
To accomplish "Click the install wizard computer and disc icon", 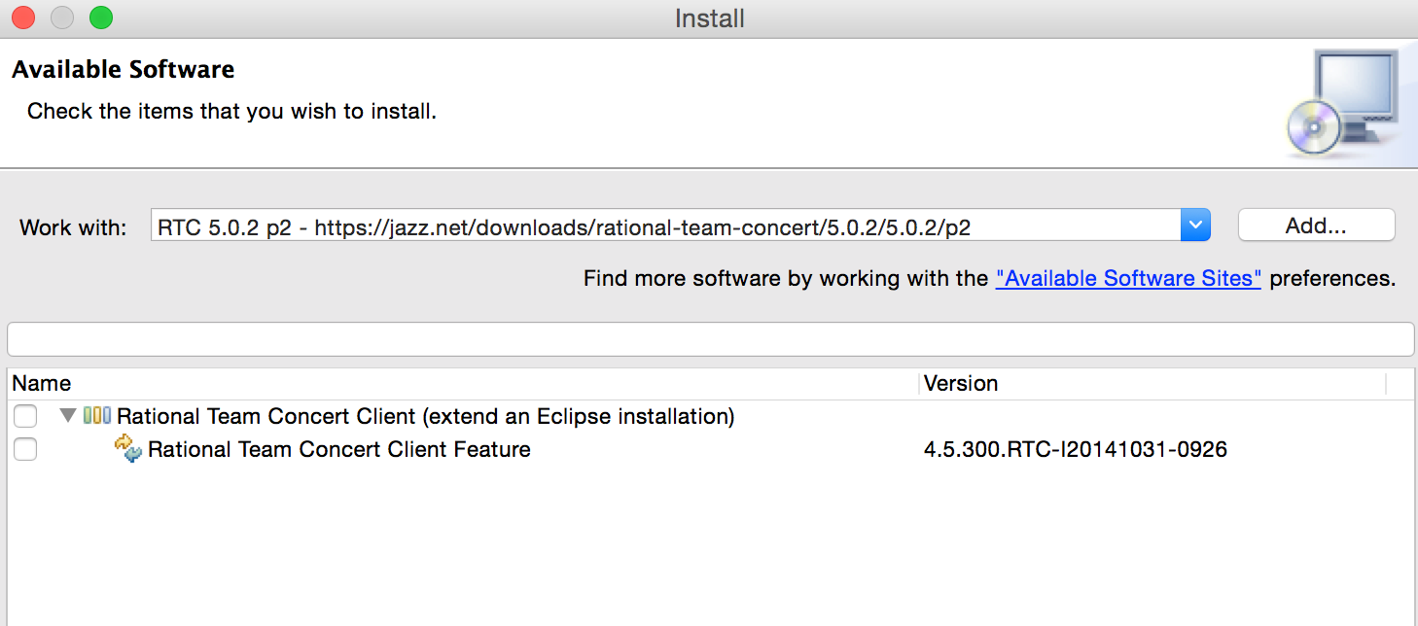I will 1344,104.
